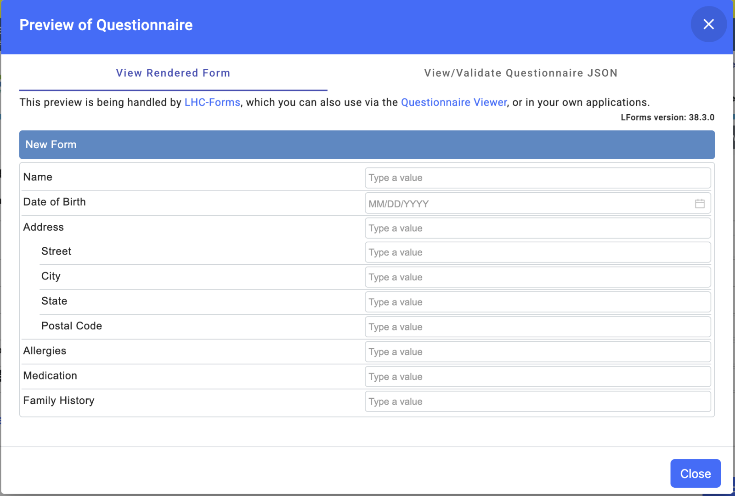Image resolution: width=735 pixels, height=496 pixels.
Task: Click the Family History question label
Action: click(x=59, y=401)
